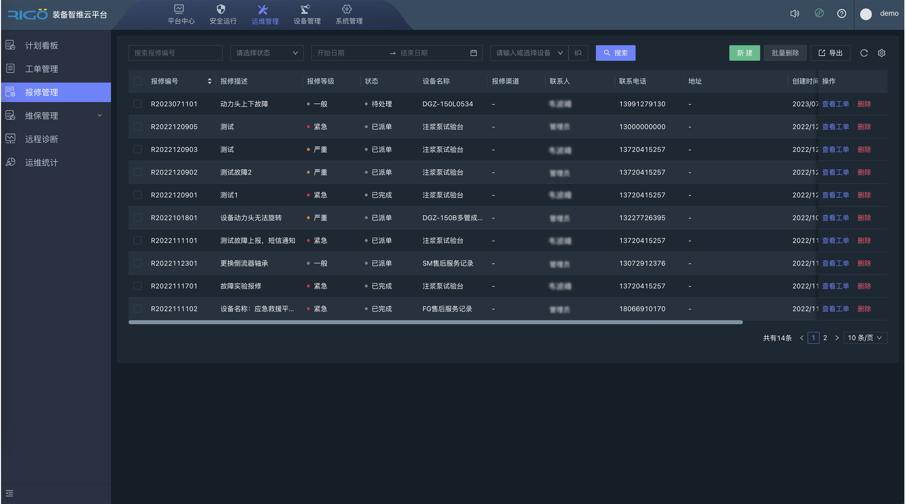Open calendar icon in date range field

coord(474,53)
